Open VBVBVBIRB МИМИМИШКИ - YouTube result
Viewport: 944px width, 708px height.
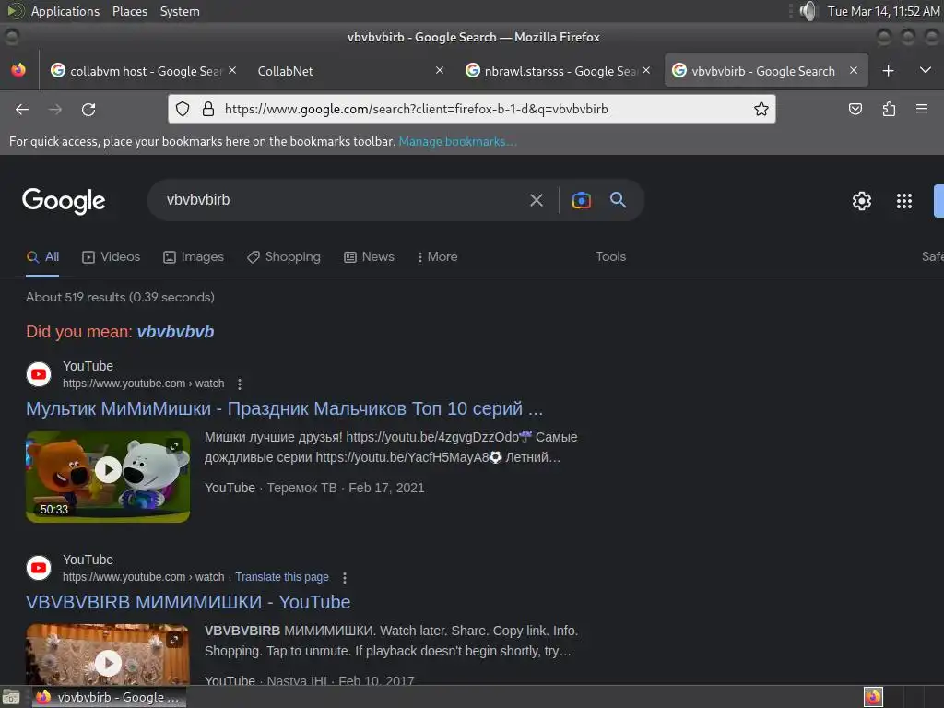188,602
